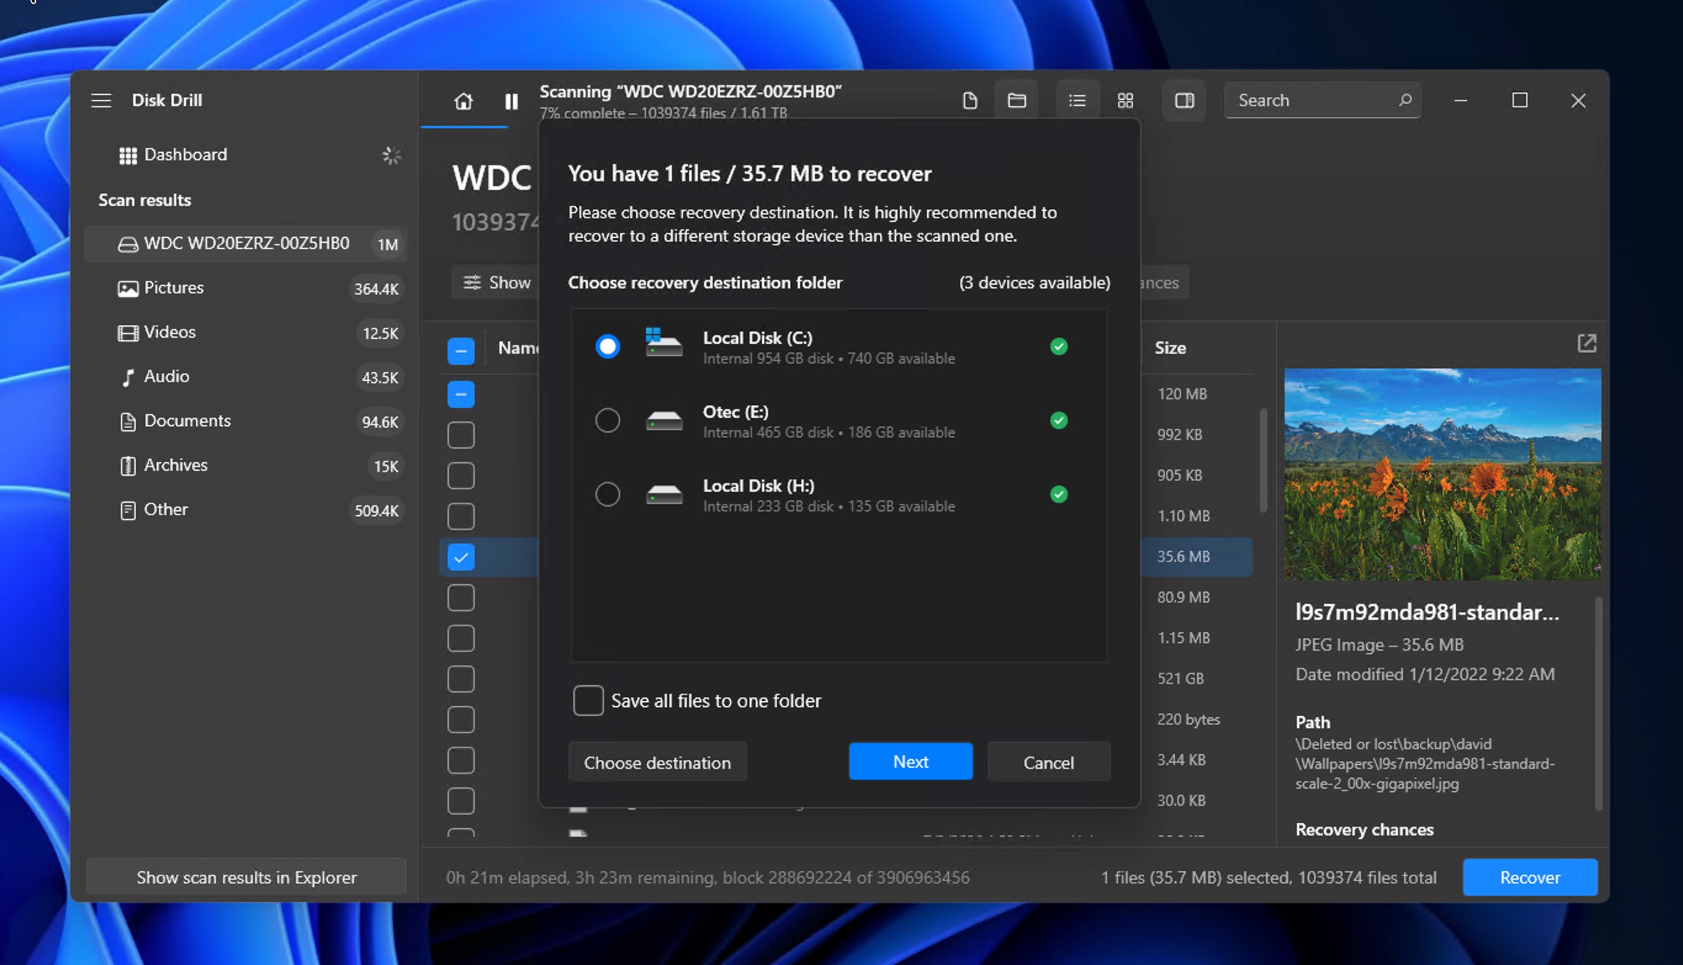Click green check beside Local Disk (C:)

pyautogui.click(x=1059, y=347)
